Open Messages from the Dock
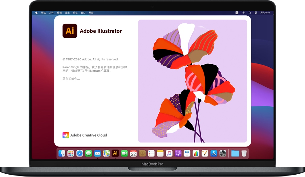Screen dimensions: 305x177 click(89, 153)
